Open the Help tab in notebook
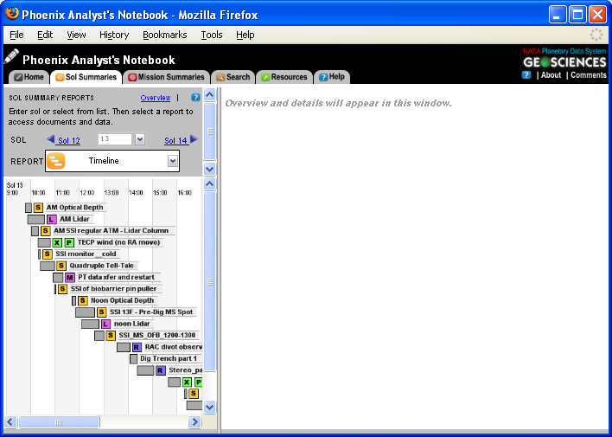This screenshot has width=612, height=437. 332,77
